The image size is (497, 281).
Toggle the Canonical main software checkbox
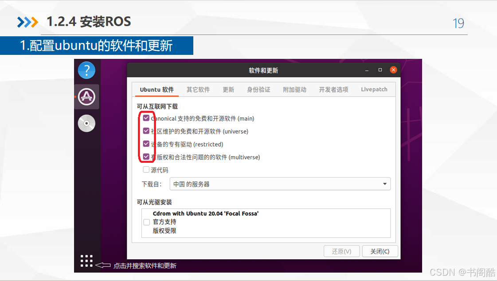pos(146,118)
